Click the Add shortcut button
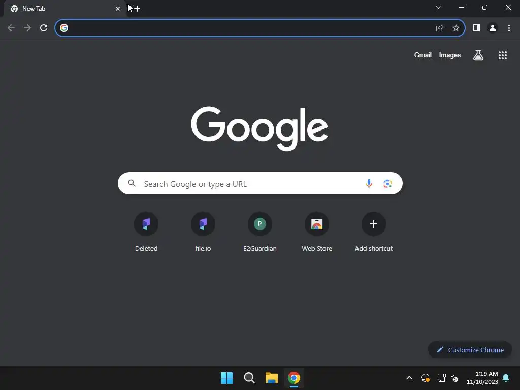520x390 pixels. point(374,232)
